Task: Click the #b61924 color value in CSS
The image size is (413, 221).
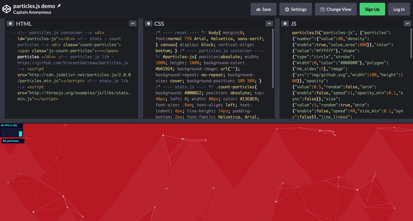Action: tap(165, 69)
